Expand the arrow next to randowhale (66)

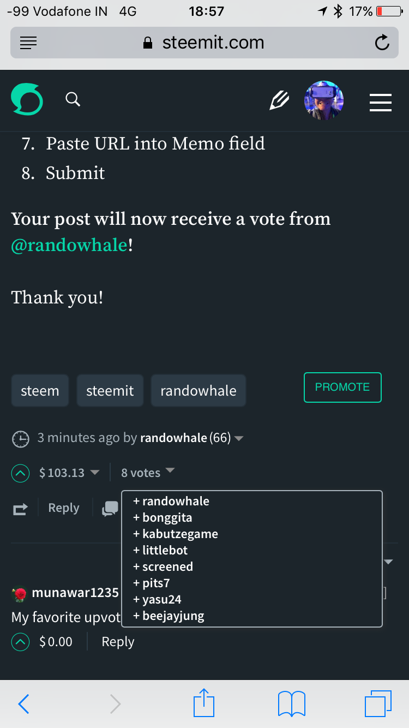pos(238,438)
